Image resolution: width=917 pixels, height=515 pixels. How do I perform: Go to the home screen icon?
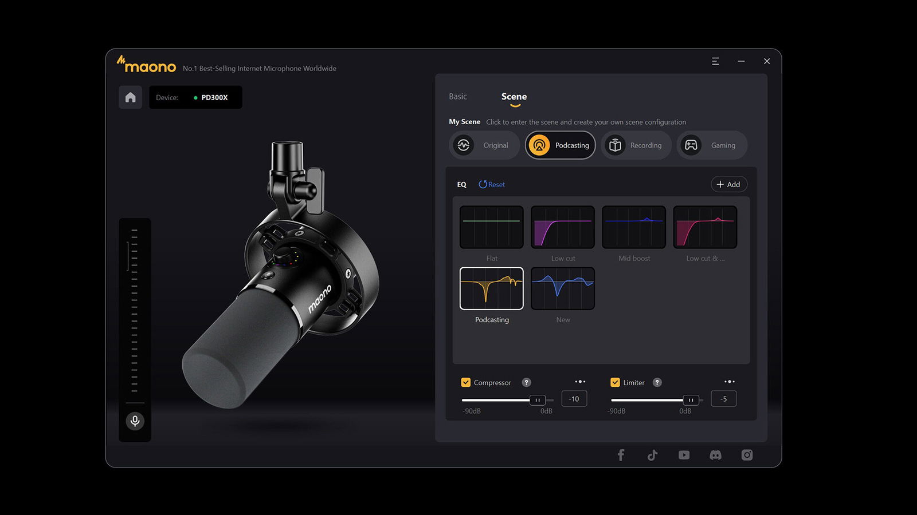pos(130,97)
